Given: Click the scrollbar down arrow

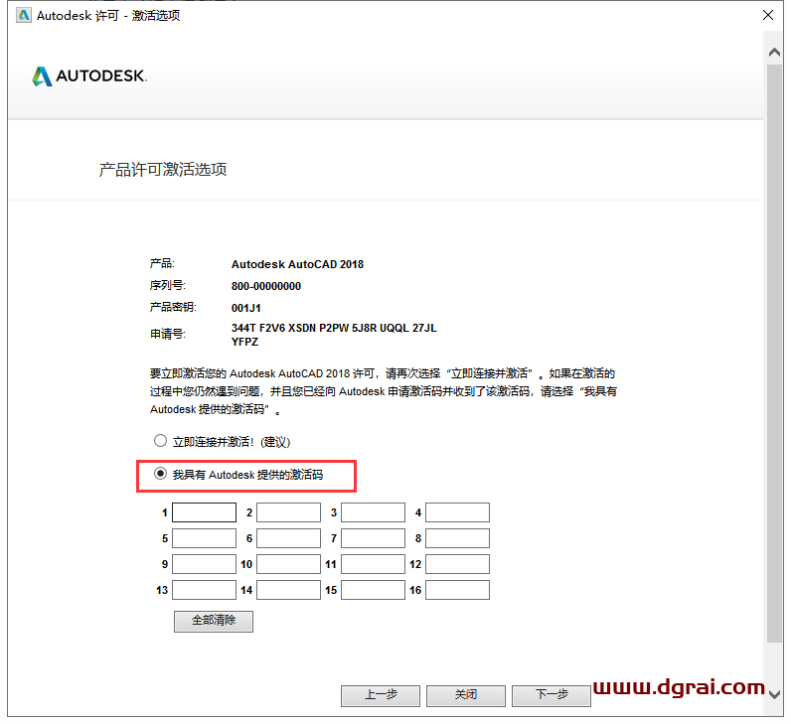Looking at the screenshot, I should point(774,694).
